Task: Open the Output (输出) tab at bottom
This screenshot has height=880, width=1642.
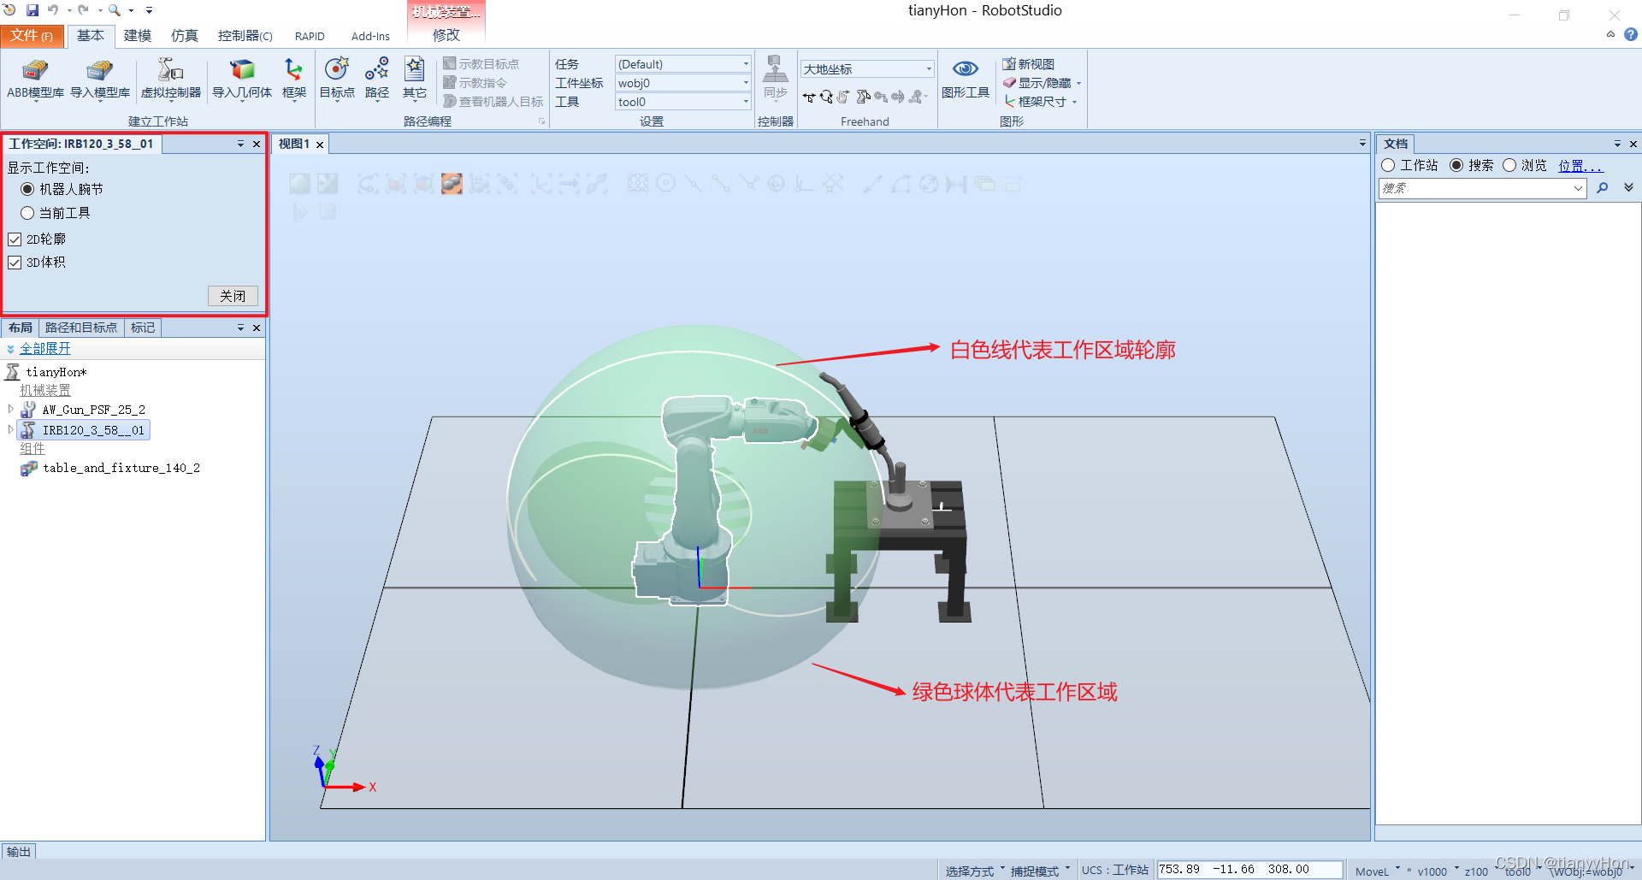Action: 19,852
